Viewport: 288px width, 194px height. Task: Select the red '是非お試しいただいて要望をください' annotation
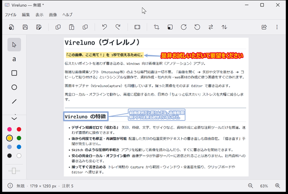pos(202,56)
